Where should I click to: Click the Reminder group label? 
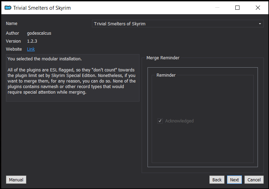[x=166, y=75]
